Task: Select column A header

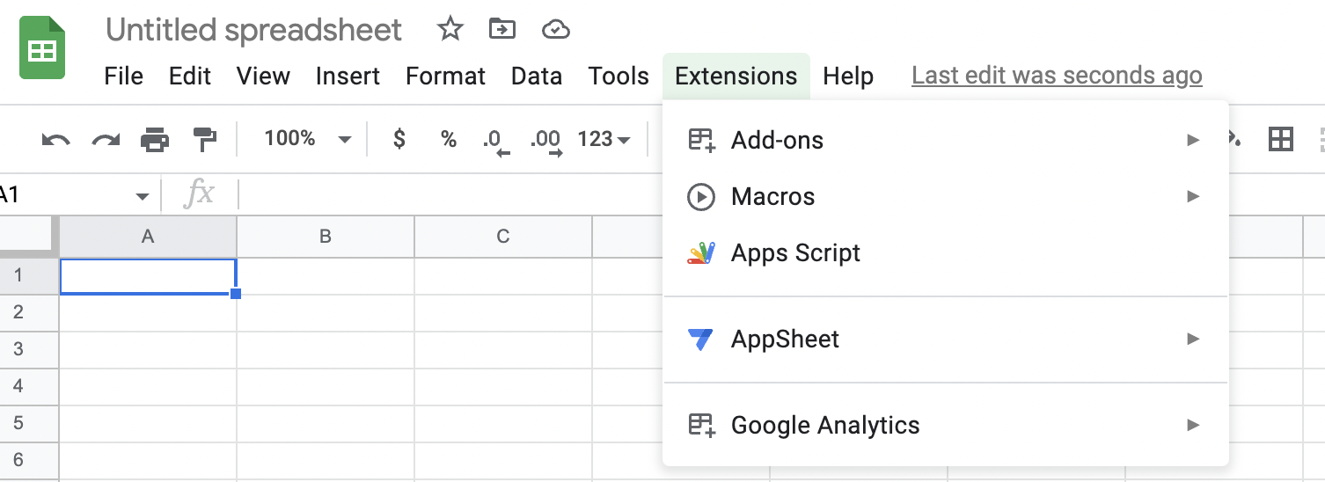Action: point(148,237)
